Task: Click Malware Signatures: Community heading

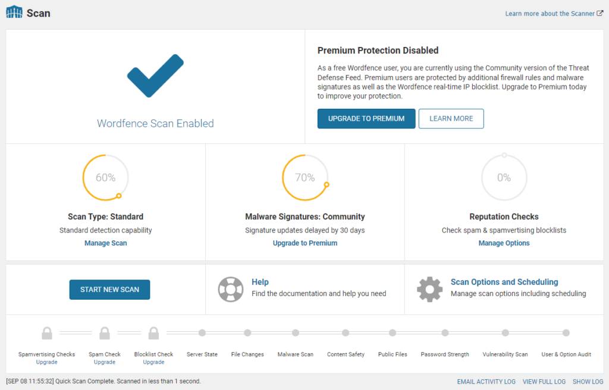Action: (x=305, y=217)
